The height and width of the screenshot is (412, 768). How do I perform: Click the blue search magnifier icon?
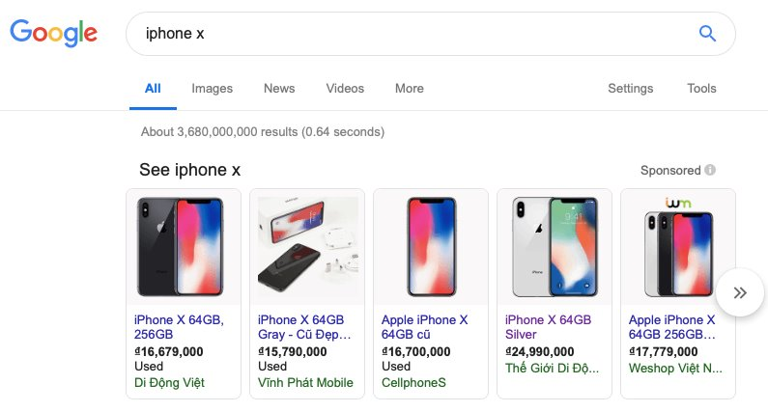click(707, 34)
